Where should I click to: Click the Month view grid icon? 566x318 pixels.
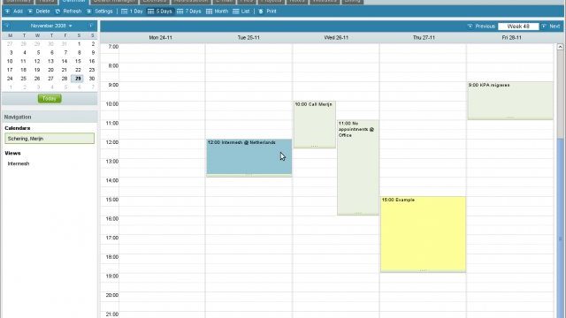[209, 11]
